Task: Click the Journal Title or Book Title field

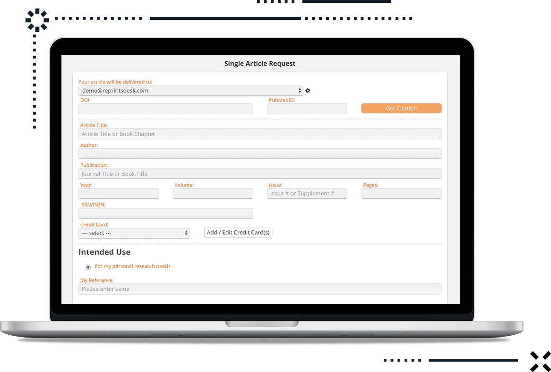Action: [x=260, y=173]
